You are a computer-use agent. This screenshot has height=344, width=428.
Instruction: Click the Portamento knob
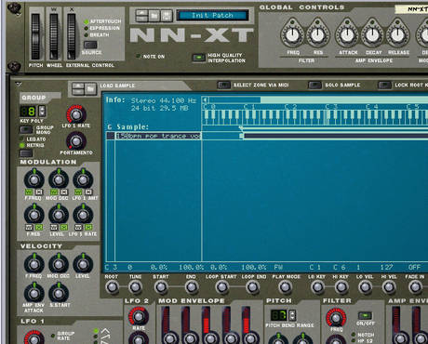point(76,141)
